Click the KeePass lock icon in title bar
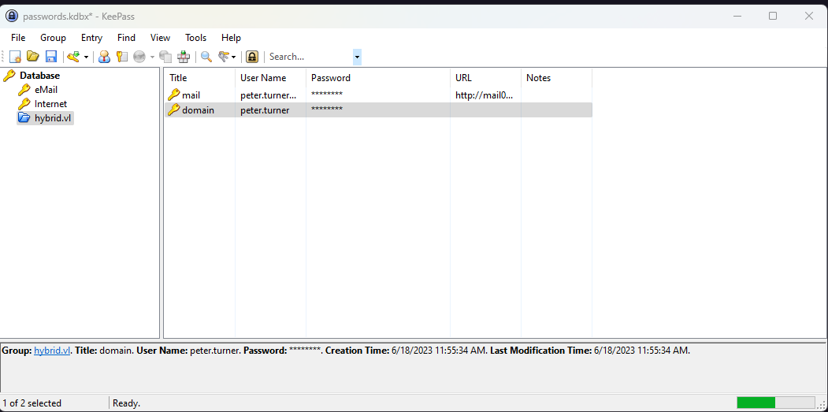Image resolution: width=828 pixels, height=412 pixels. [x=12, y=16]
